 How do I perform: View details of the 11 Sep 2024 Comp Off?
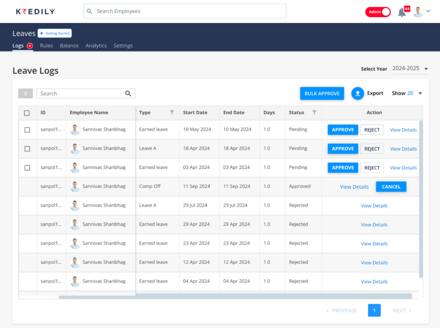[354, 187]
